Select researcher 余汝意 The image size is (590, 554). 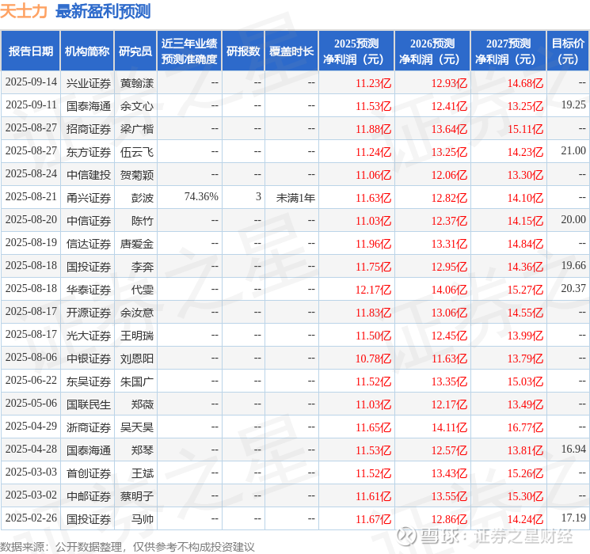[x=137, y=313]
